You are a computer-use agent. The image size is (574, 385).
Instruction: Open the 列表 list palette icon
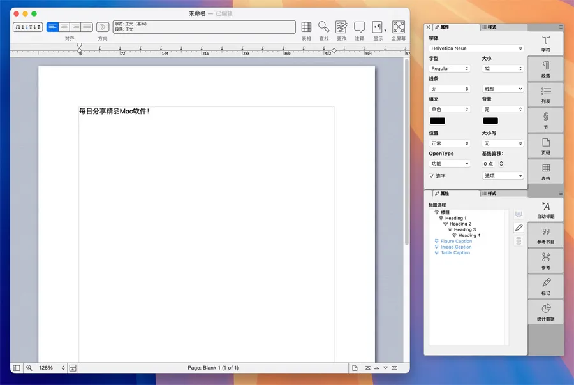click(x=546, y=94)
